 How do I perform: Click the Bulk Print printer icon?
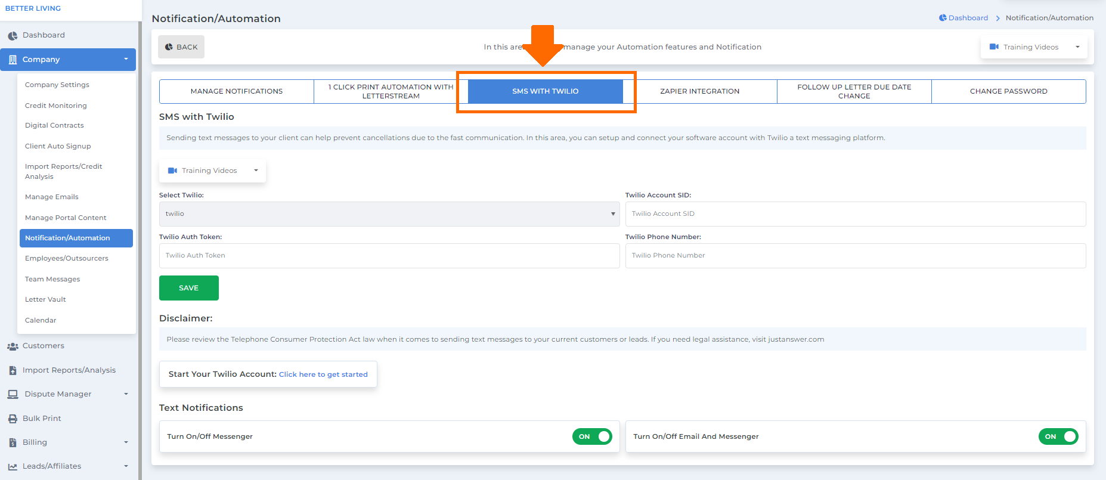(13, 419)
